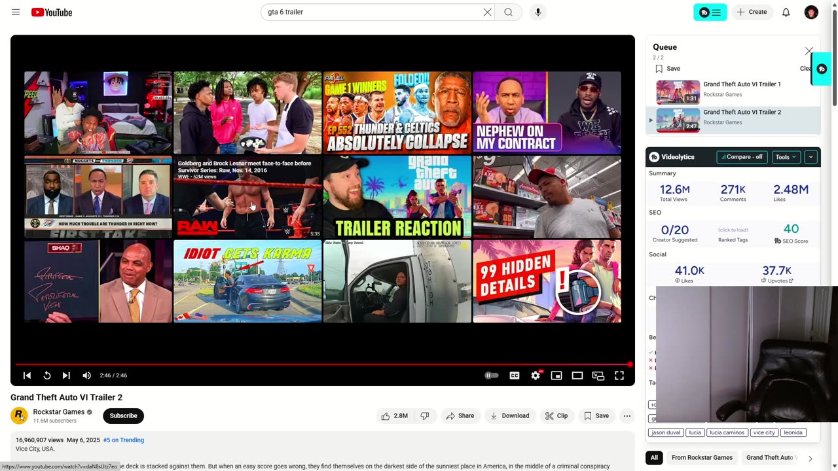Show more filter chips with right chevron
Screen dimensions: 838x471
(810, 459)
